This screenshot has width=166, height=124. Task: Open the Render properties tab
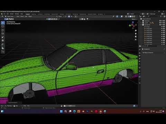click(x=140, y=53)
